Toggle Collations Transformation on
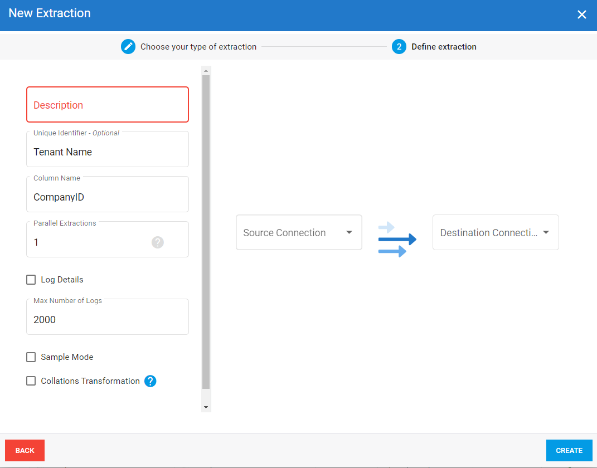This screenshot has height=468, width=597. click(x=31, y=381)
